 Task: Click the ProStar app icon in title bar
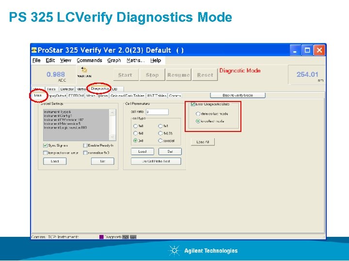click(x=34, y=50)
